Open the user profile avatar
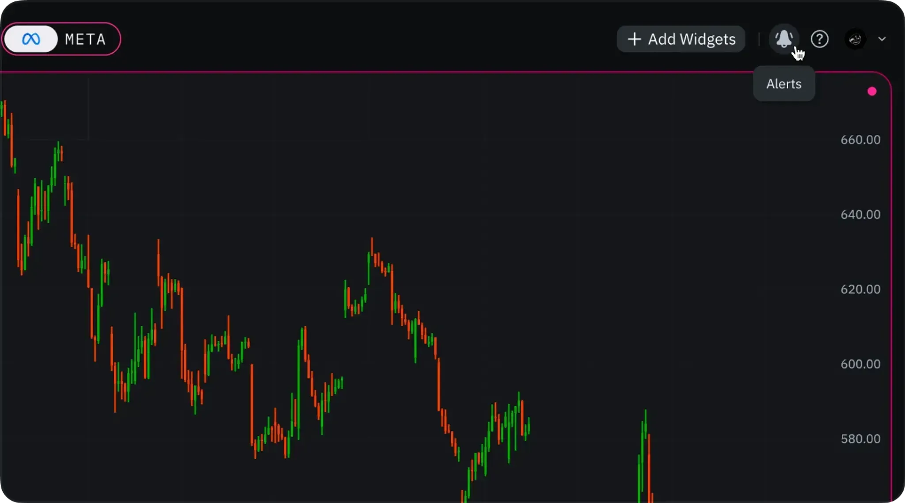Viewport: 905px width, 503px height. tap(855, 39)
